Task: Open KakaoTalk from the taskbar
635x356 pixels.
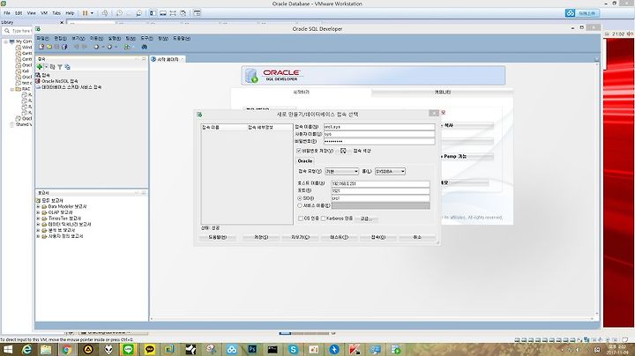Action: pyautogui.click(x=149, y=350)
